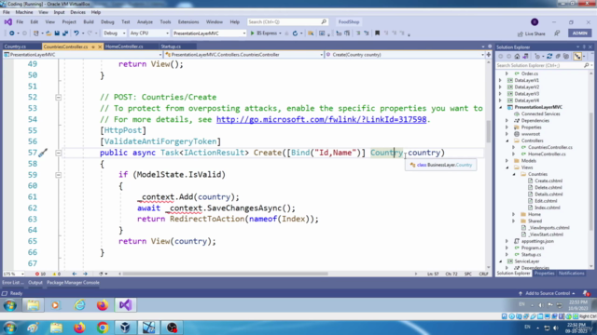
Task: Click the Sync with Active Document icon
Action: pyautogui.click(x=549, y=56)
